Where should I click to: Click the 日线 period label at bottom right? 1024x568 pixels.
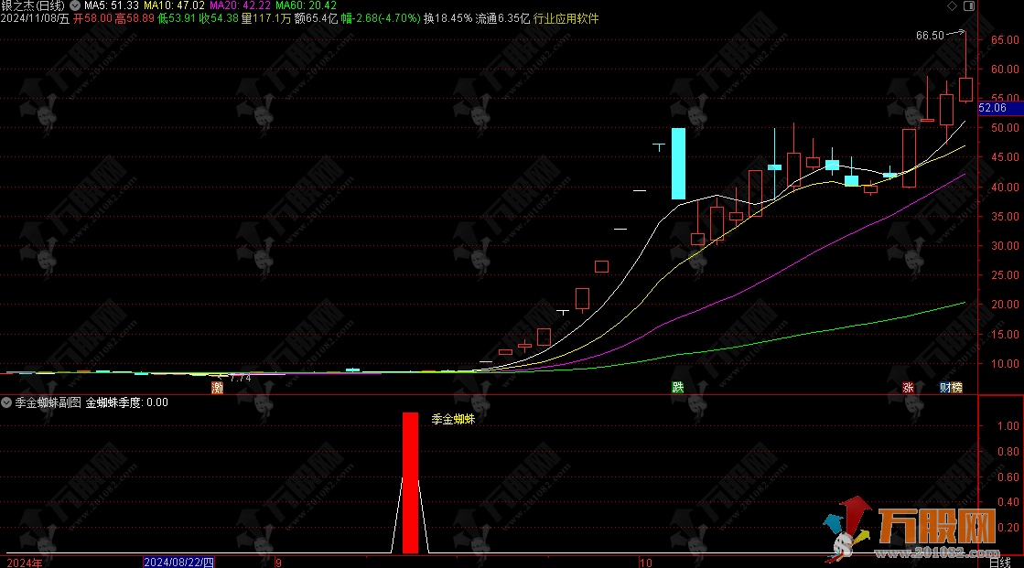[1000, 563]
